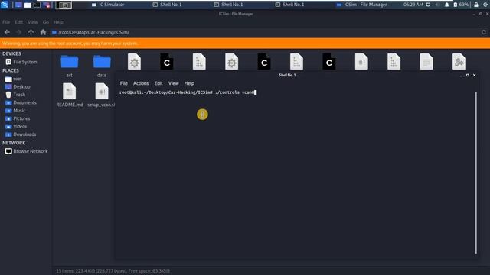The height and width of the screenshot is (275, 490).
Task: Click the power/logout icon in panel
Action: [485, 5]
